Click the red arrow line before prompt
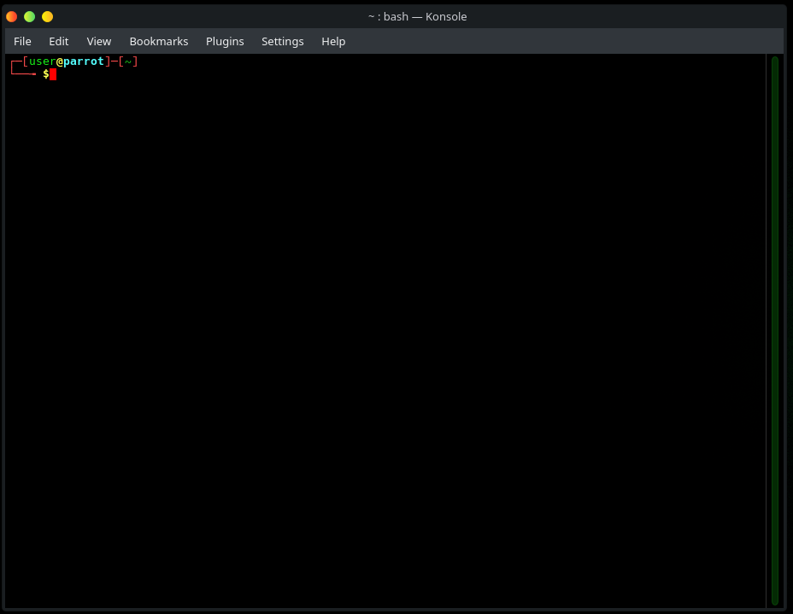The image size is (793, 614). click(x=24, y=74)
